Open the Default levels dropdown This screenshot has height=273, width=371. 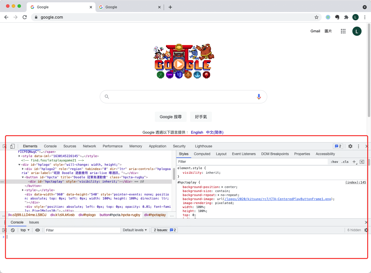tap(135, 230)
